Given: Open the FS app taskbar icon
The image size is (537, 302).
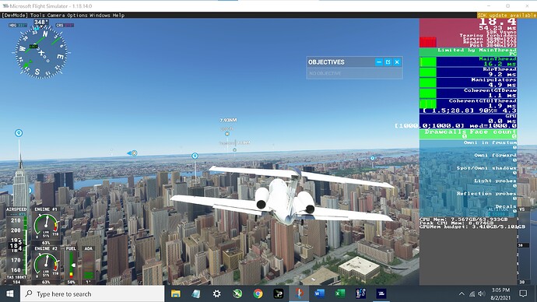Looking at the screenshot, I should point(360,293).
